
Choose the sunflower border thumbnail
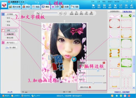(115, 53)
